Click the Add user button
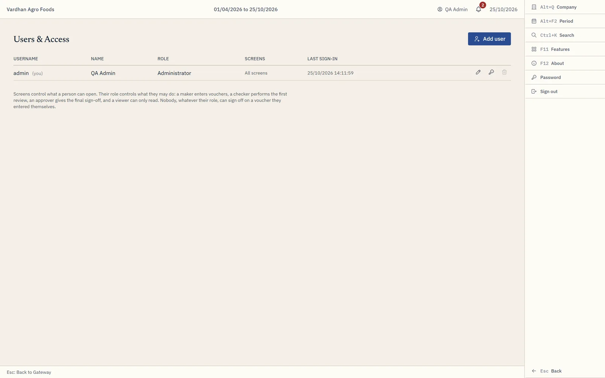Viewport: 605px width, 378px height. click(x=489, y=39)
